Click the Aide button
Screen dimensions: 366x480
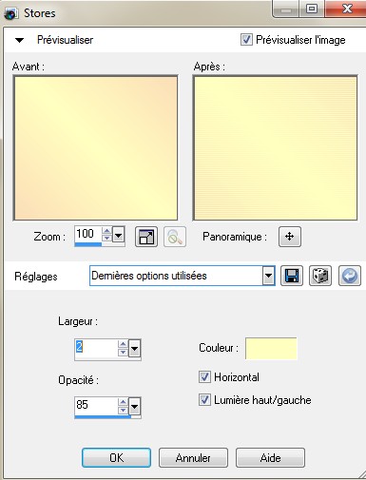coord(270,457)
